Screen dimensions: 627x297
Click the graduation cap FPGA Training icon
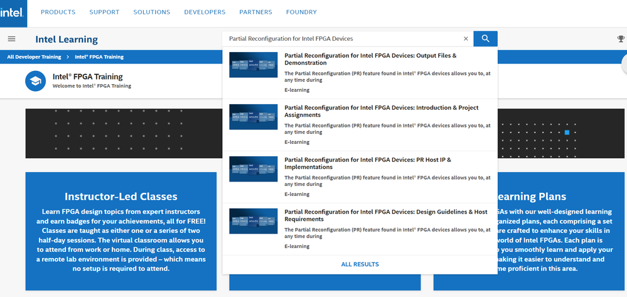click(35, 81)
